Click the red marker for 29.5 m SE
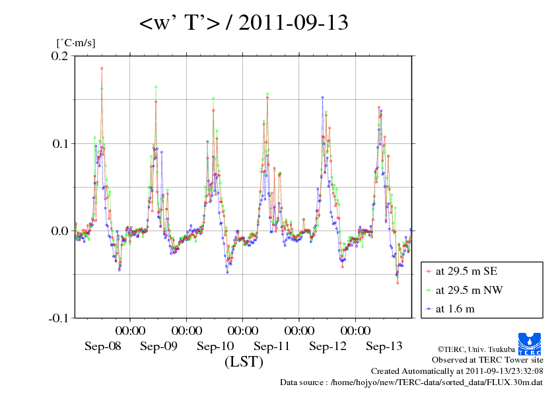556x393 pixels. pyautogui.click(x=429, y=271)
